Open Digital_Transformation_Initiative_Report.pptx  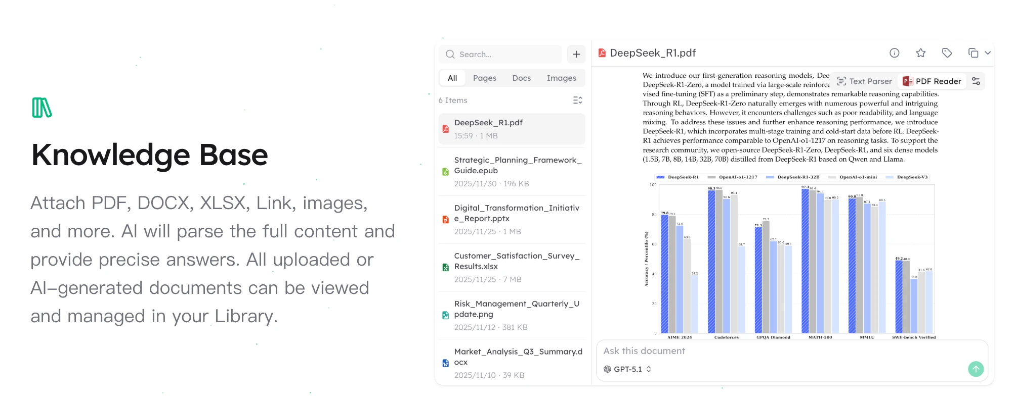click(x=512, y=220)
